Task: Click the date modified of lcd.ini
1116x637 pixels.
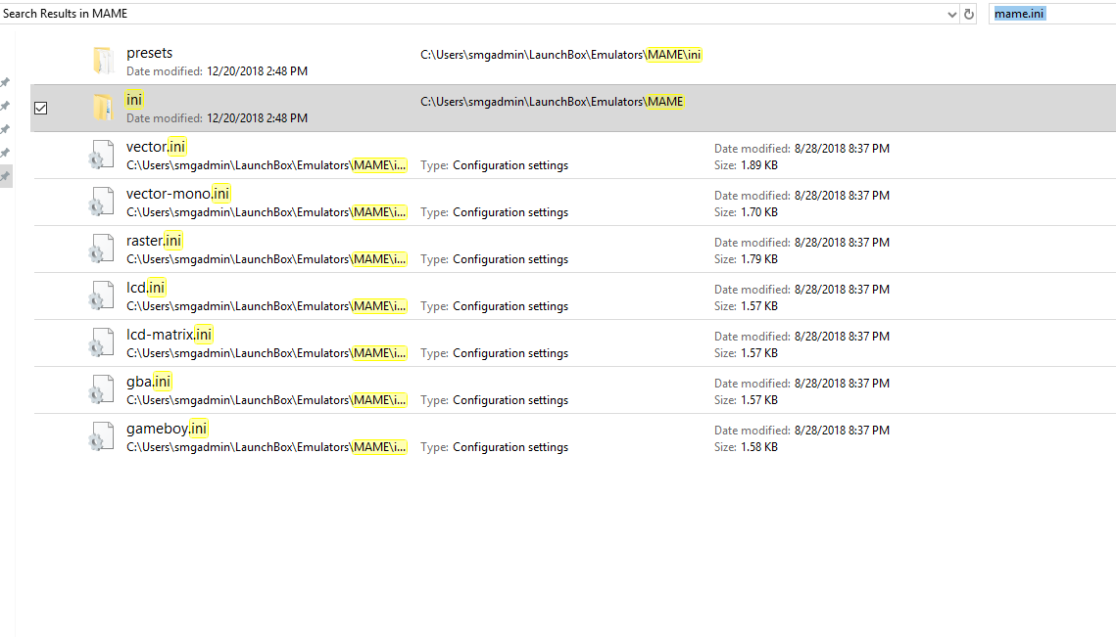Action: 842,290
